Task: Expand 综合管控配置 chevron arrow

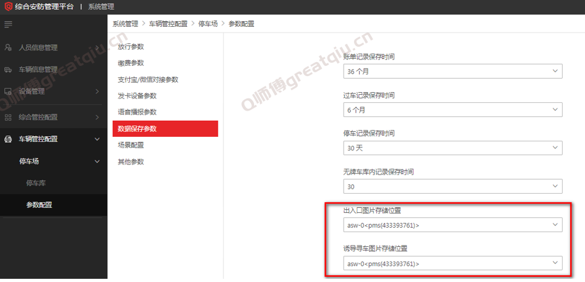Action: [97, 118]
